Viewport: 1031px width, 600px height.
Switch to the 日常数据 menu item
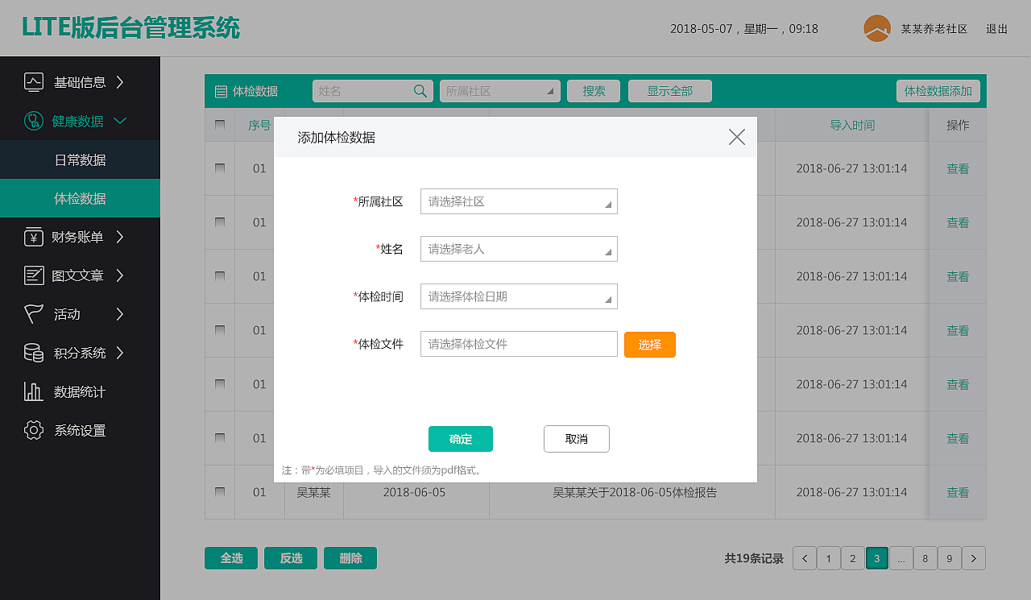point(80,159)
